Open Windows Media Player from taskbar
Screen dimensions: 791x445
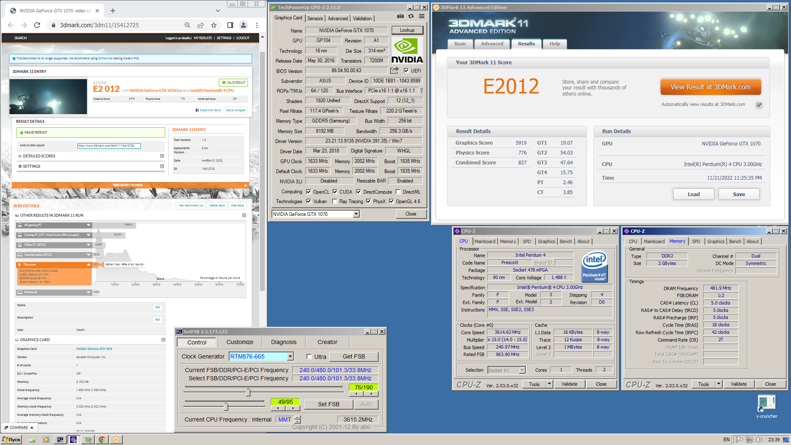46,440
